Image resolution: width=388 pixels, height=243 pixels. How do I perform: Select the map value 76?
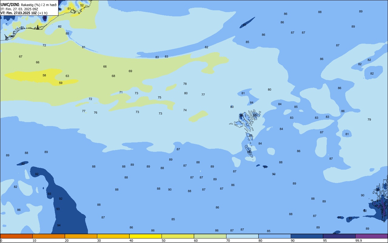click(95, 113)
